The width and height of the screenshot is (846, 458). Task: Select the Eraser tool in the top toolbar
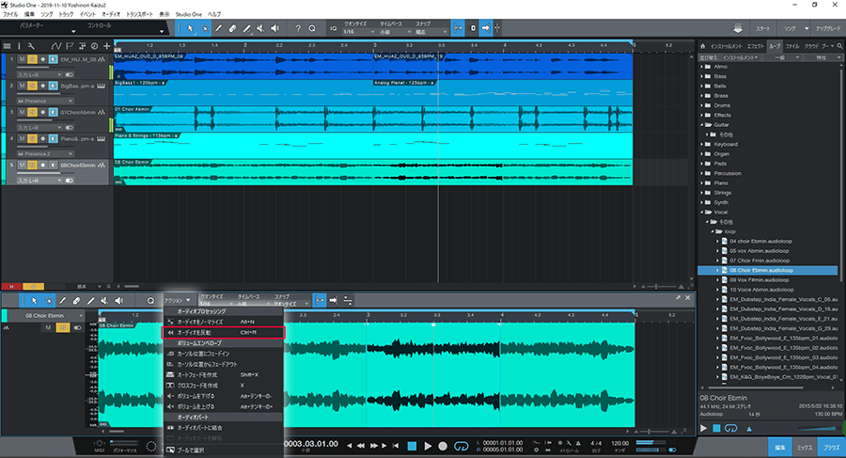233,28
